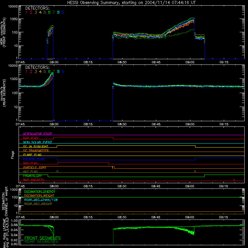Click the 'DECIMATION_ENERGY' legend entry

tap(40, 192)
